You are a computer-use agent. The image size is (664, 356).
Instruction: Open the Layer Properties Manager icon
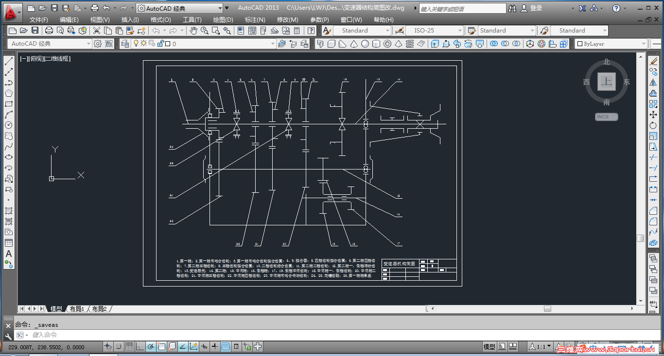(125, 44)
